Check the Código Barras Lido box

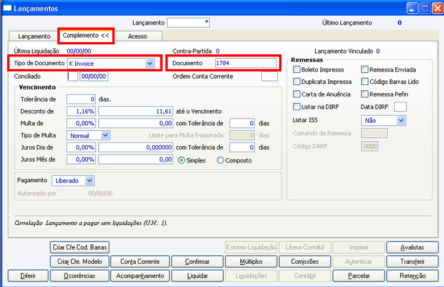365,81
